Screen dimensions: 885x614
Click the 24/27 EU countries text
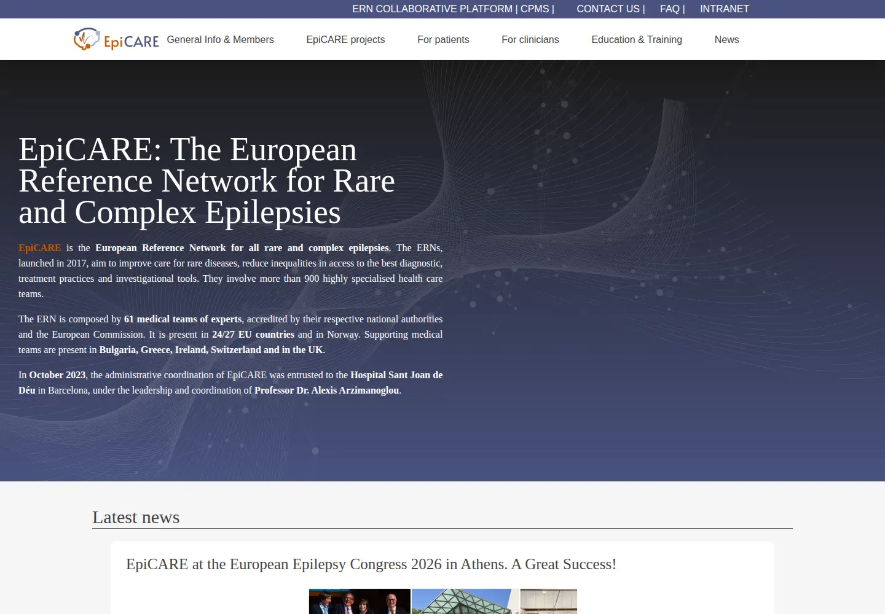(x=253, y=335)
